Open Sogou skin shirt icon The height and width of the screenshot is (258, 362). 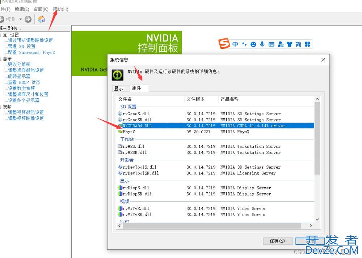point(290,44)
